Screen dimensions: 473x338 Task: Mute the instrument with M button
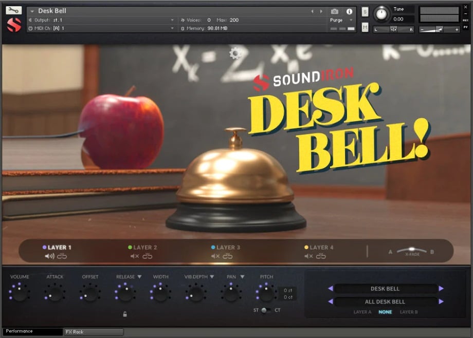[365, 27]
